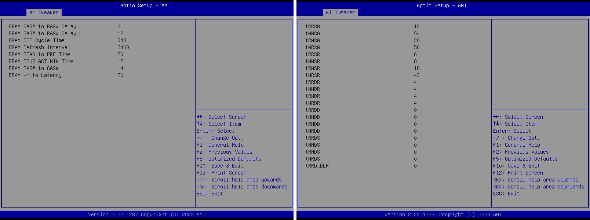This screenshot has height=220, width=590.
Task: Click F5: Optimized Defaults in DRAM timings screen
Action: 229,159
